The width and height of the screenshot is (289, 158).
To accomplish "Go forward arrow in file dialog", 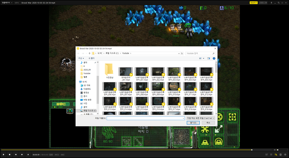I will pos(83,54).
